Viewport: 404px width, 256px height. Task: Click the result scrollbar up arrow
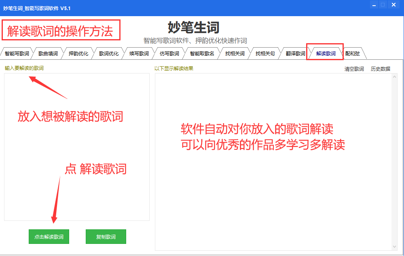click(394, 77)
